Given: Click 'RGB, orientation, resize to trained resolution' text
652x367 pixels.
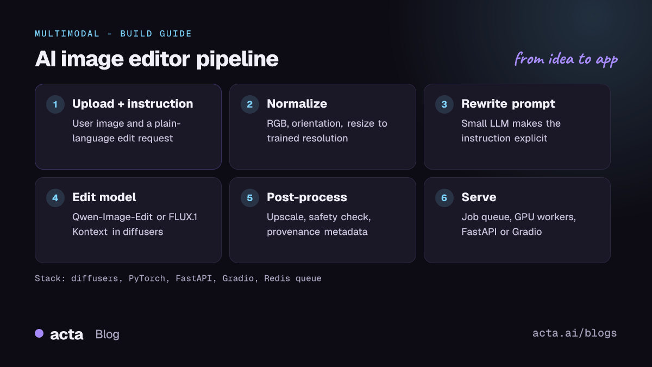Looking at the screenshot, I should [x=327, y=131].
